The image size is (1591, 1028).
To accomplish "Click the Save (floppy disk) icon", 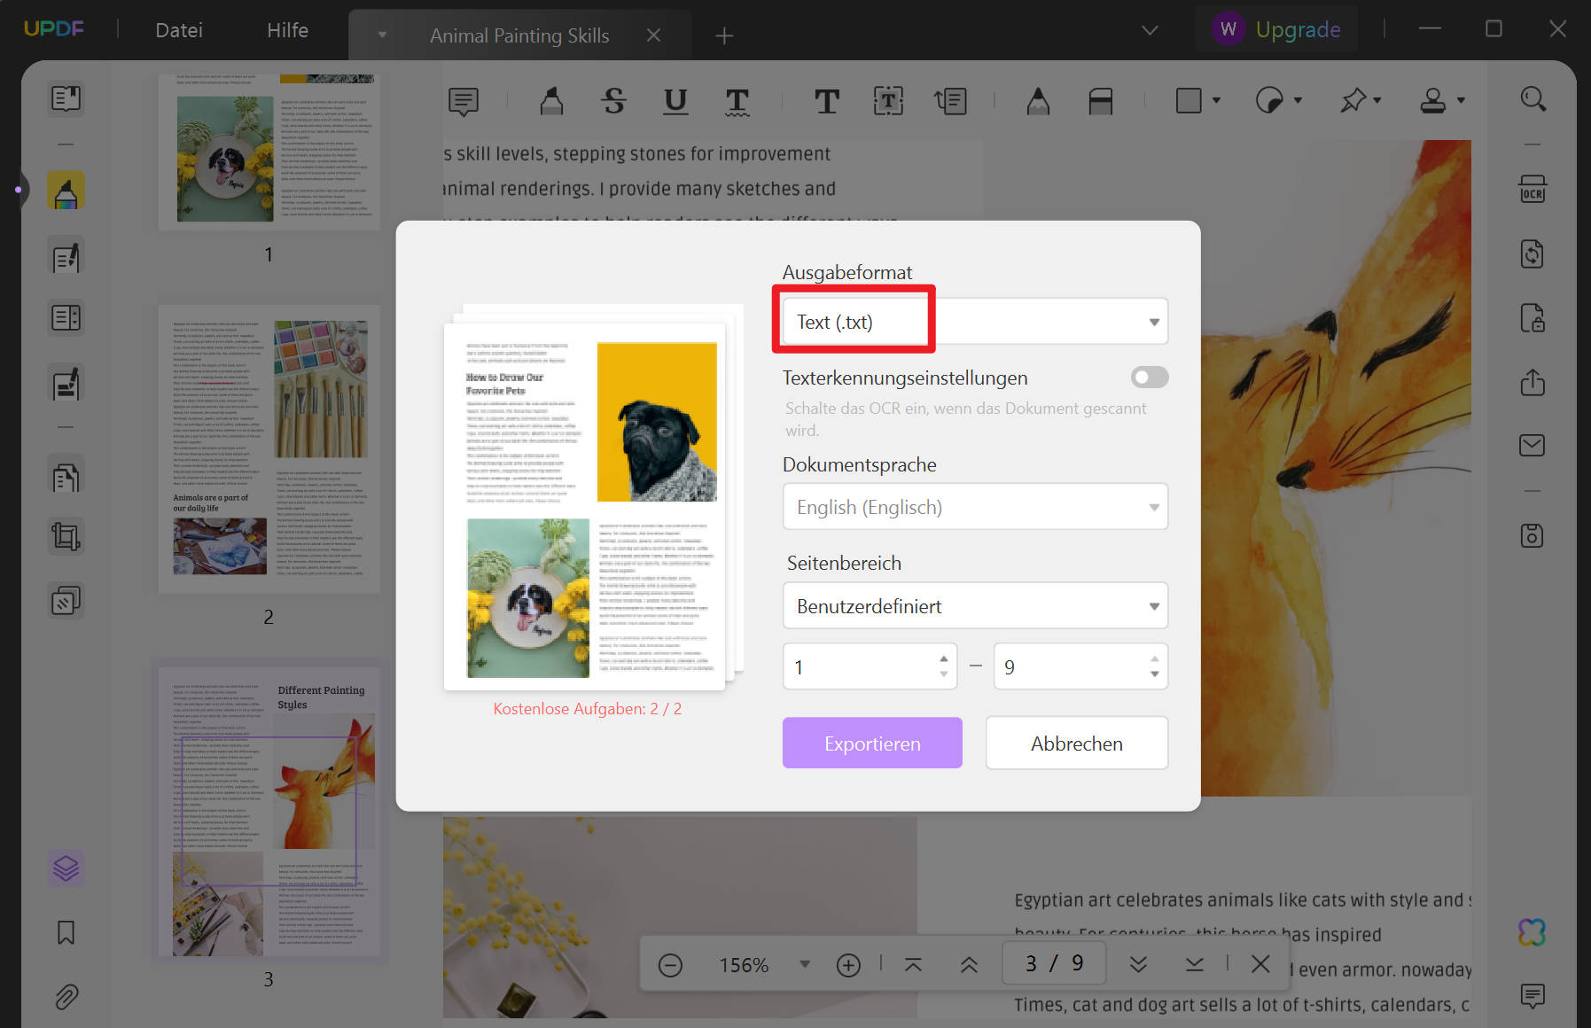I will [x=1533, y=535].
